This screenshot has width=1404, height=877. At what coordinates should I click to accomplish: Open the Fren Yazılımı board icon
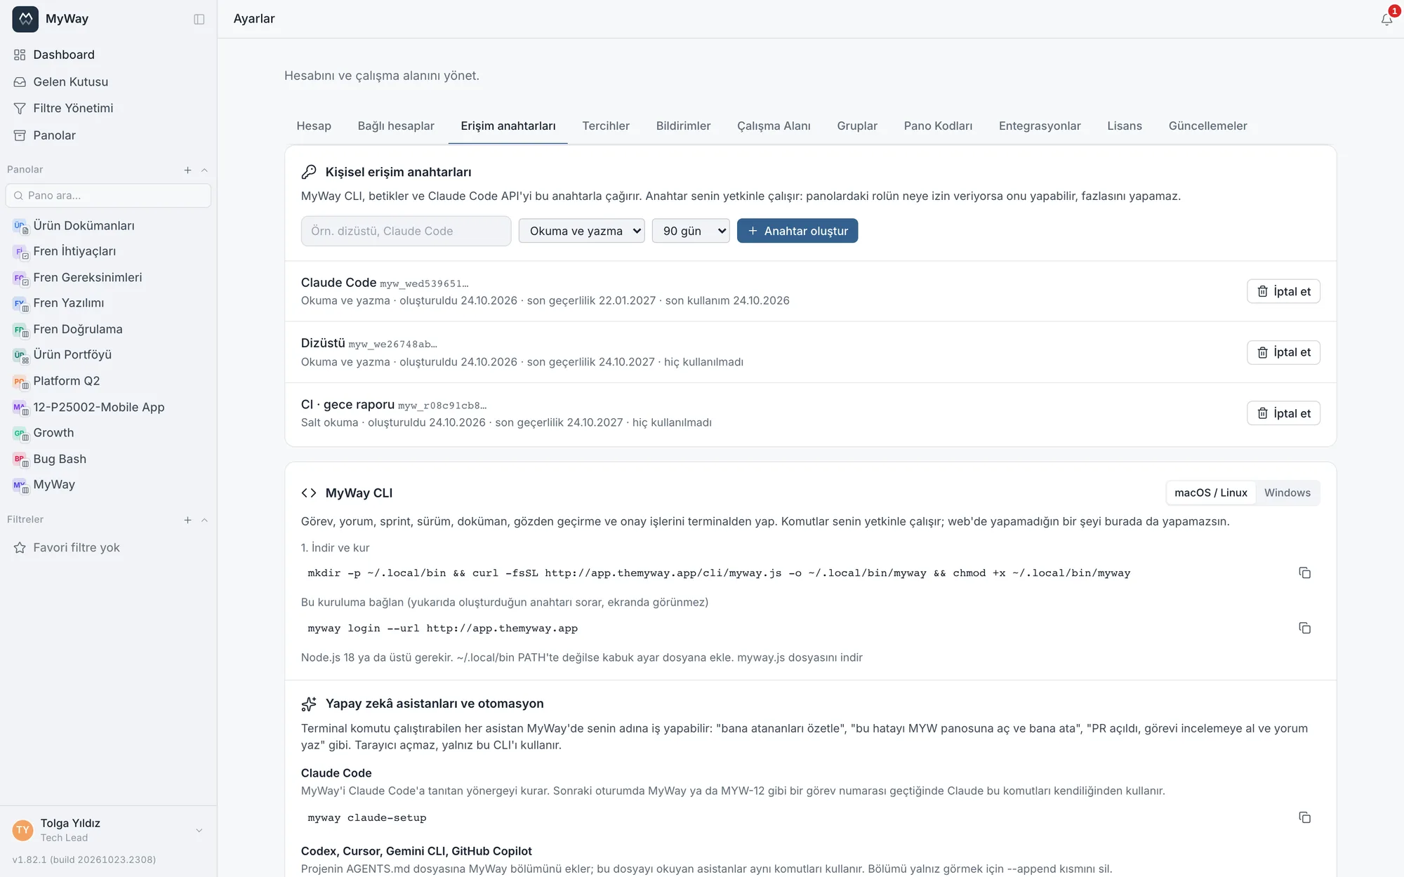click(20, 304)
